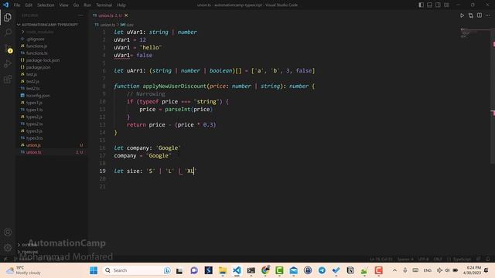Toggle bottom panel layout
Viewport: 495px width, 278px height.
coord(430,5)
